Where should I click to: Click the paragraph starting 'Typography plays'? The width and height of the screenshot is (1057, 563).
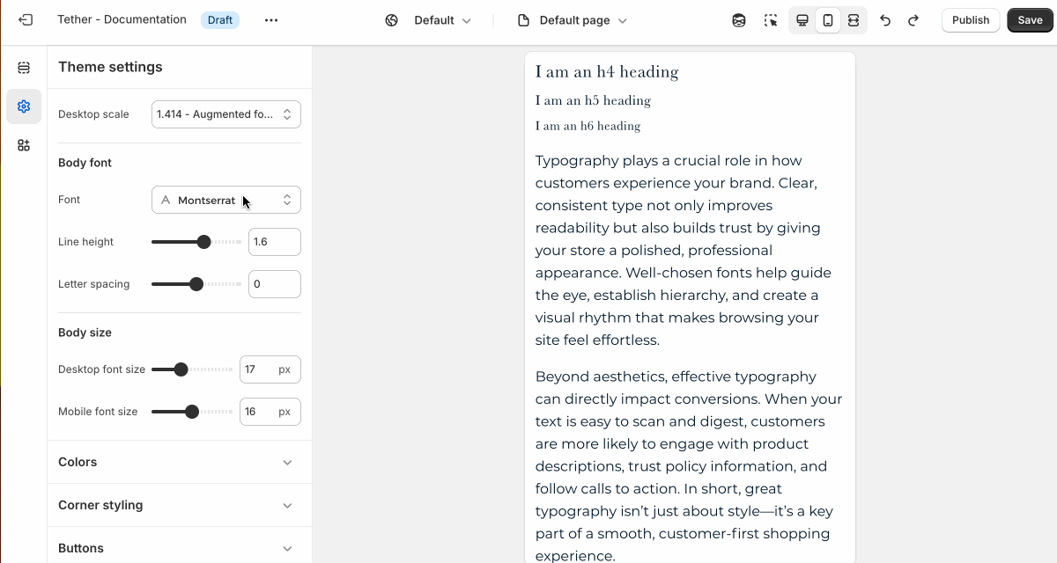click(x=684, y=251)
